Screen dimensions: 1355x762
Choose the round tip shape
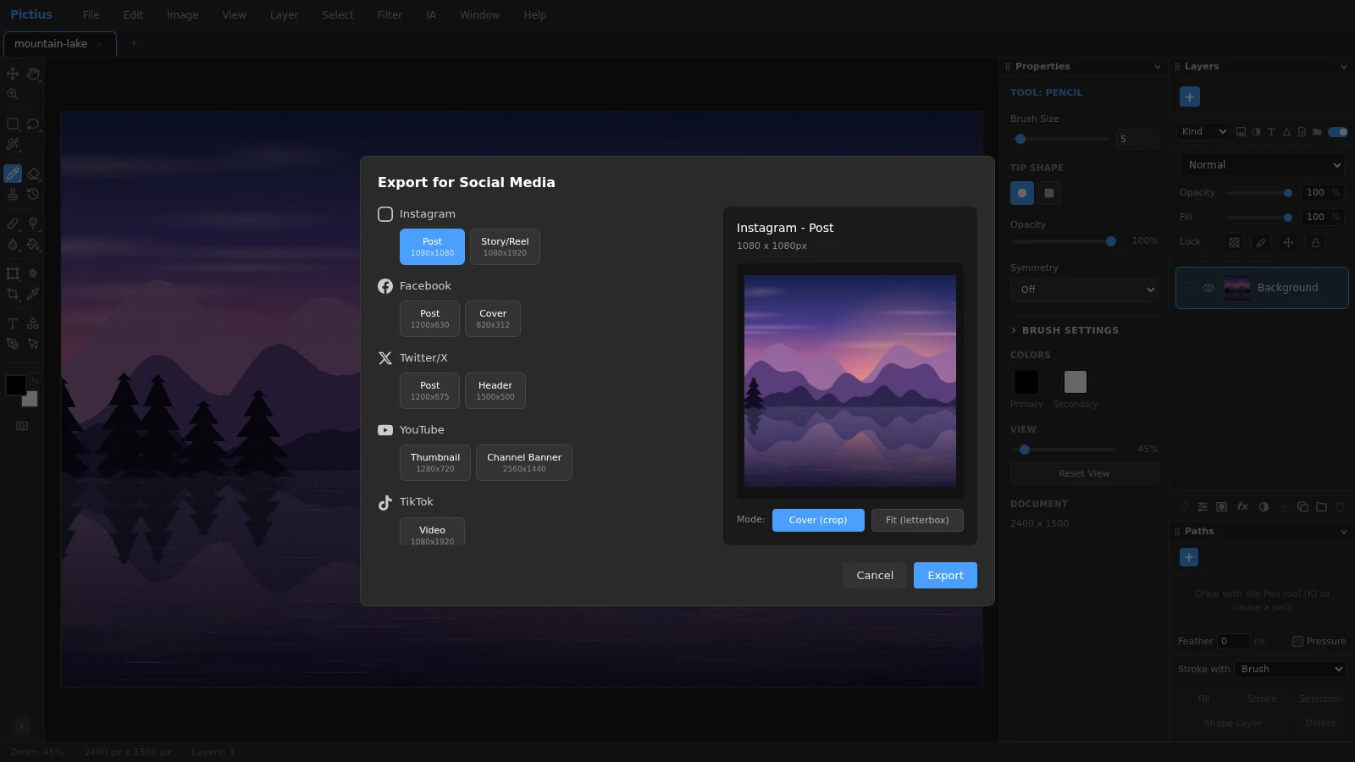1022,193
